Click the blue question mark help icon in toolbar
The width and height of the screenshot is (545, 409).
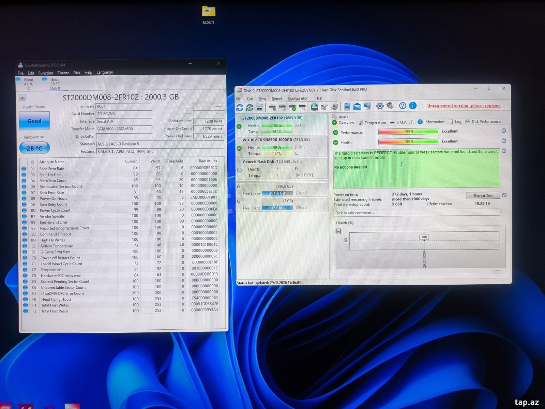tap(403, 106)
